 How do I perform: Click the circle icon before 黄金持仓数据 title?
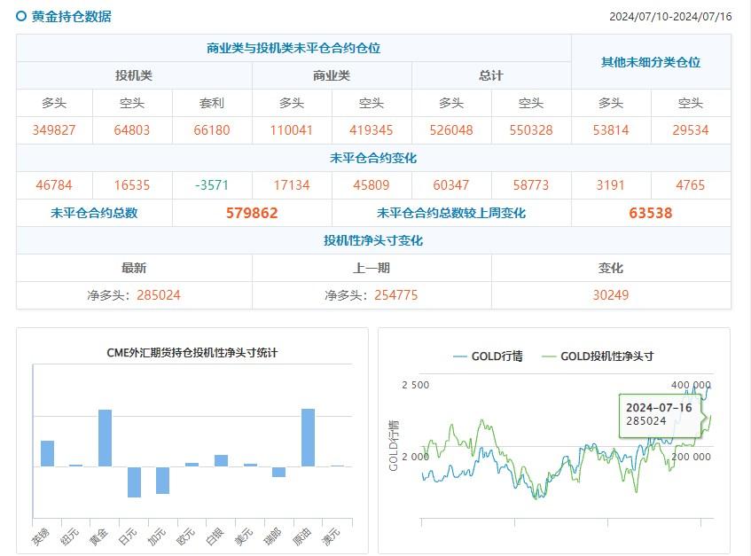(19, 15)
